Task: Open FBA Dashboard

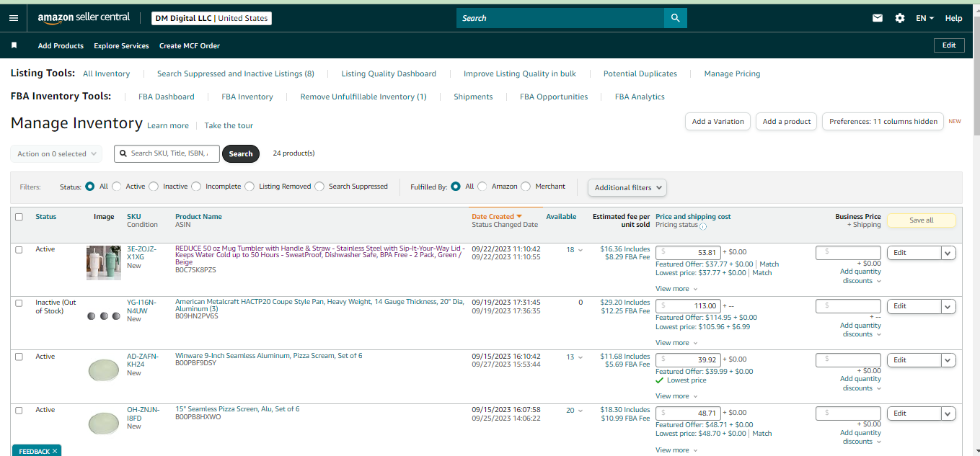Action: pos(167,97)
